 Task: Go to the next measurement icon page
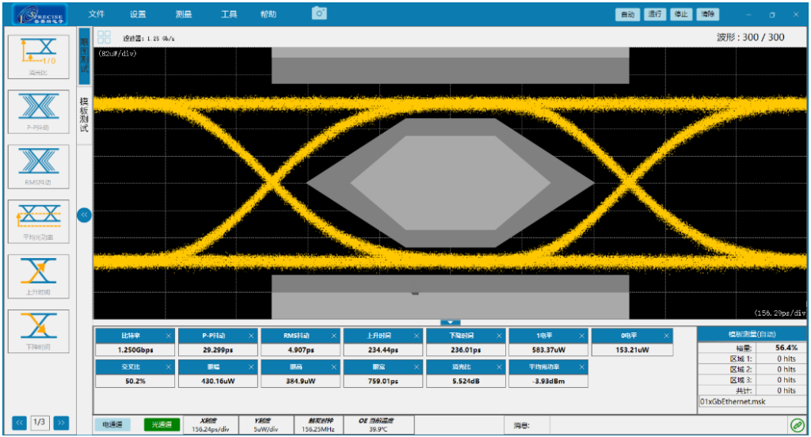coord(61,423)
